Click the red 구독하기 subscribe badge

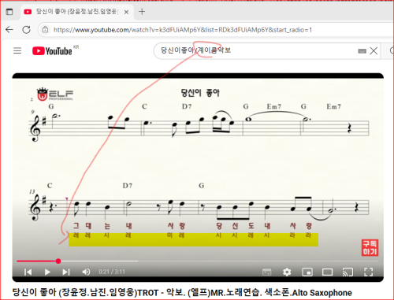[x=370, y=248]
